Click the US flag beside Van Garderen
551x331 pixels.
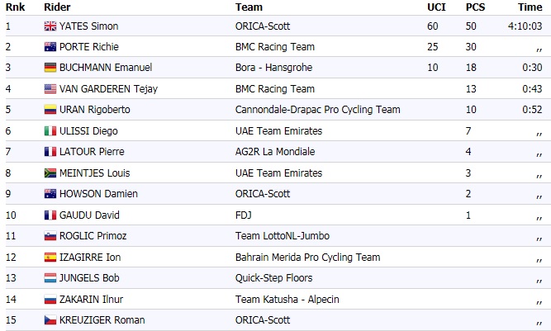49,89
